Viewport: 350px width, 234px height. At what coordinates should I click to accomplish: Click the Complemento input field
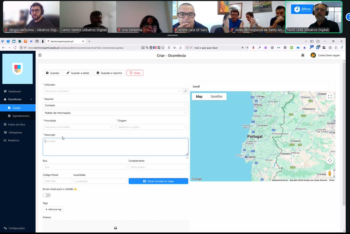tap(158, 167)
